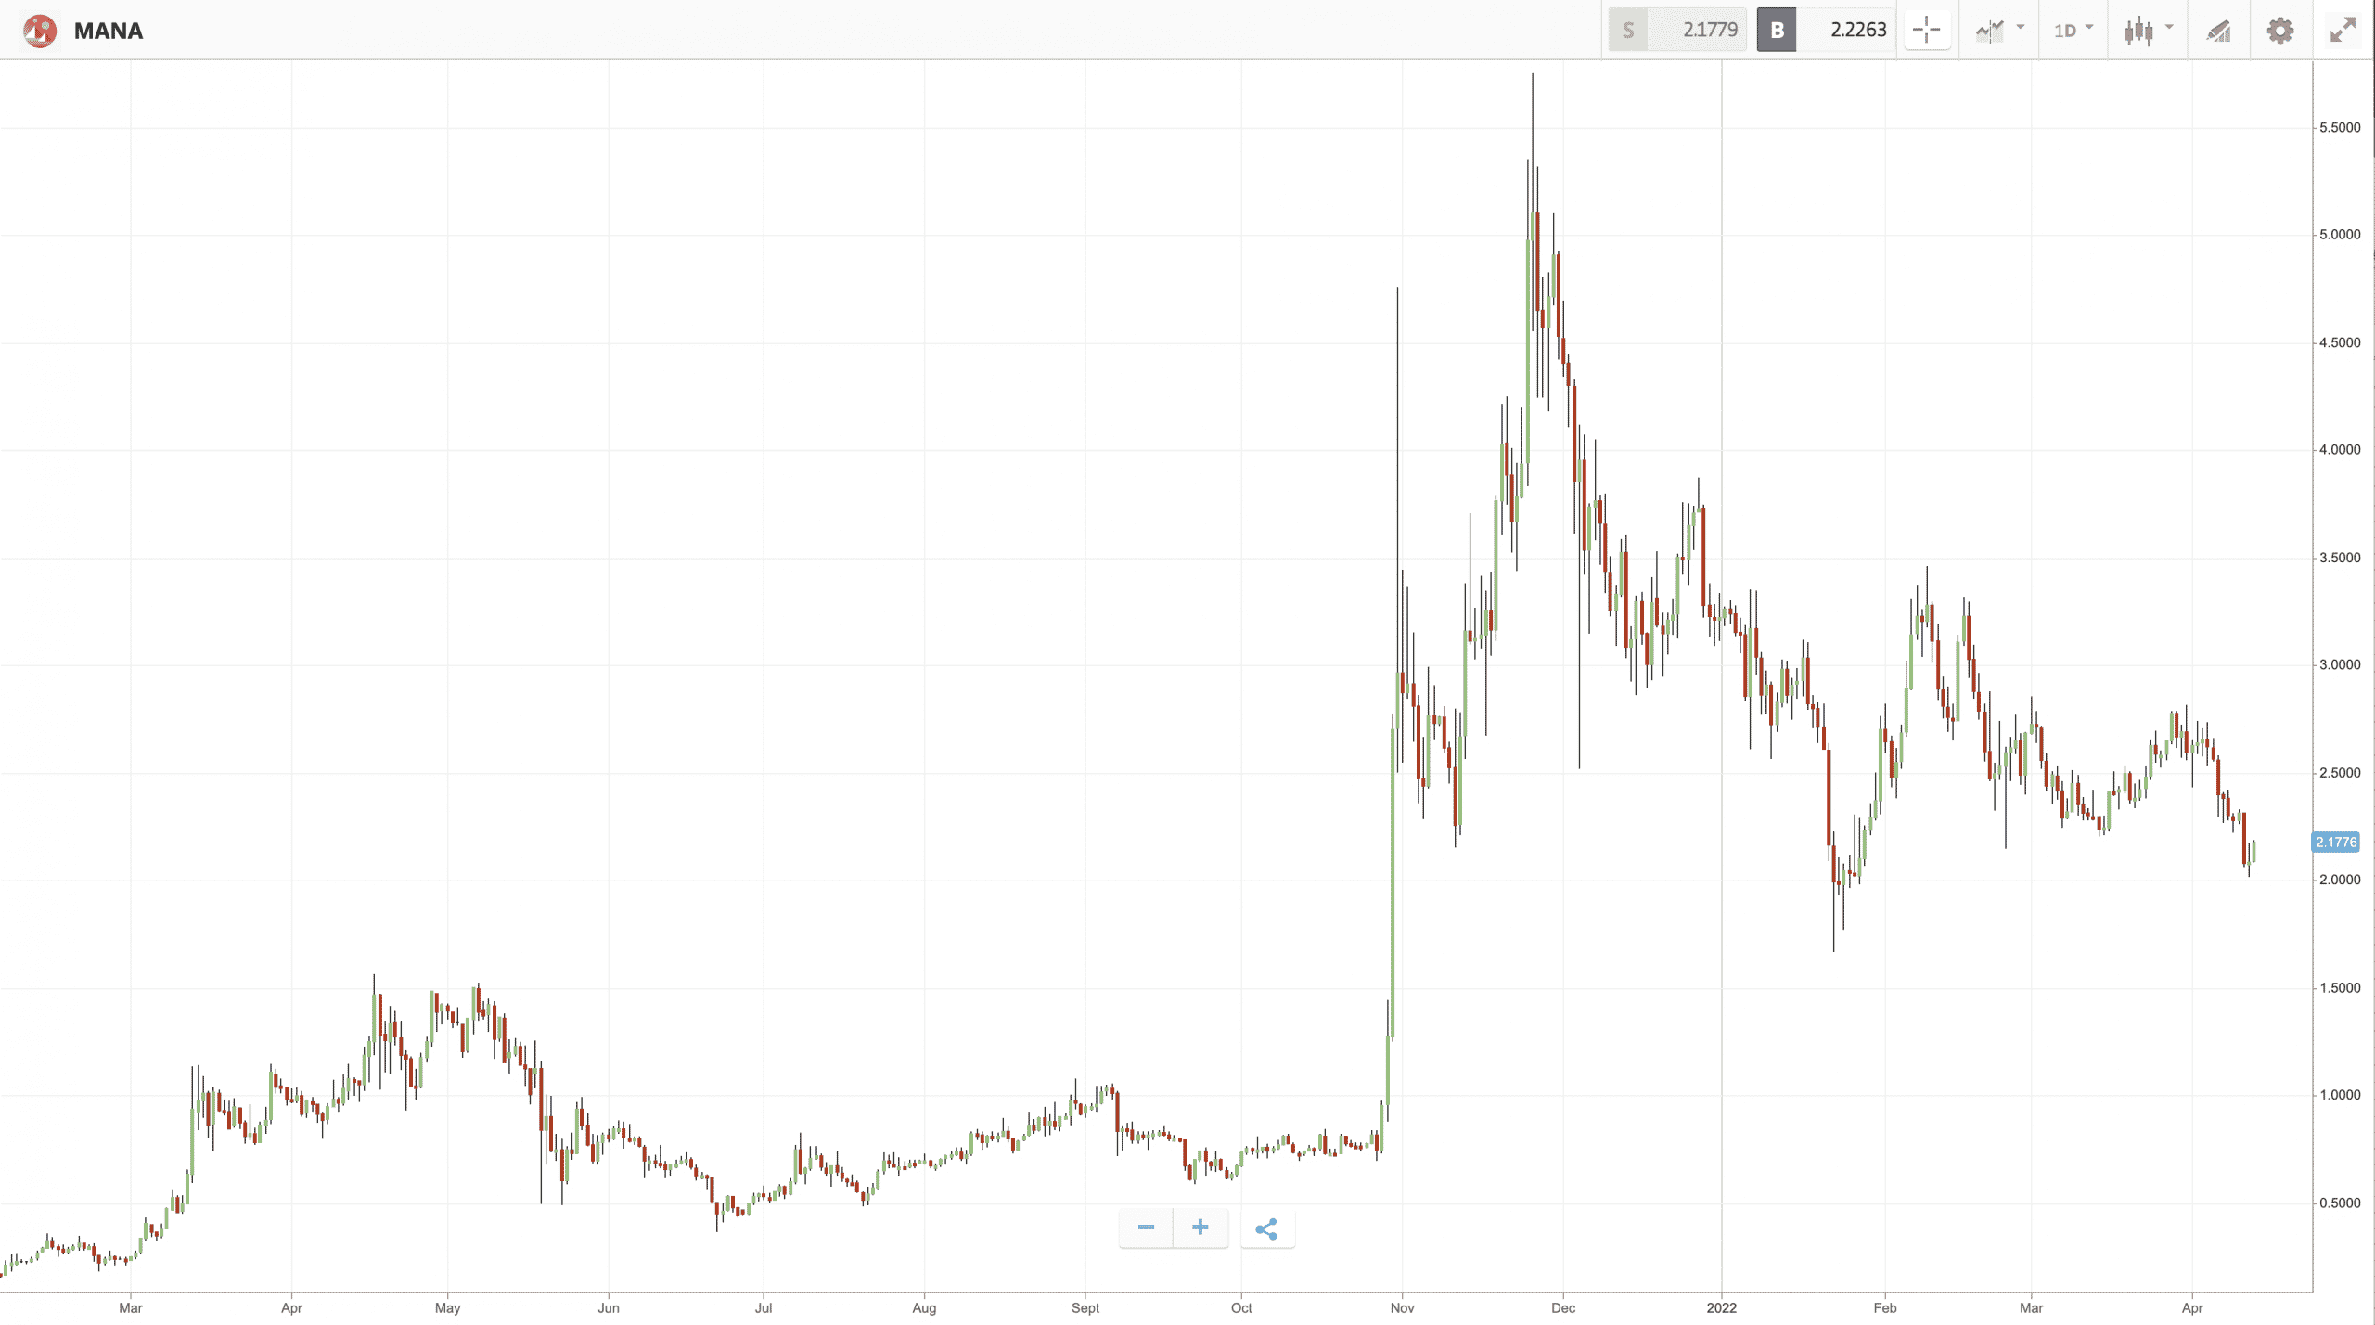Screen dimensions: 2375x1325
Task: Click the Nov date axis label
Action: [x=1402, y=1308]
